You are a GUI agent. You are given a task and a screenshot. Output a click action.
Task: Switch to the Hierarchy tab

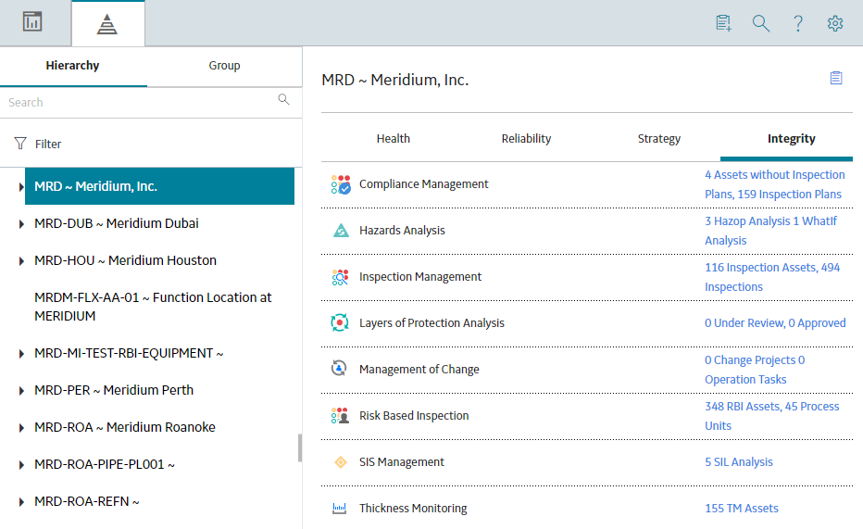point(72,66)
